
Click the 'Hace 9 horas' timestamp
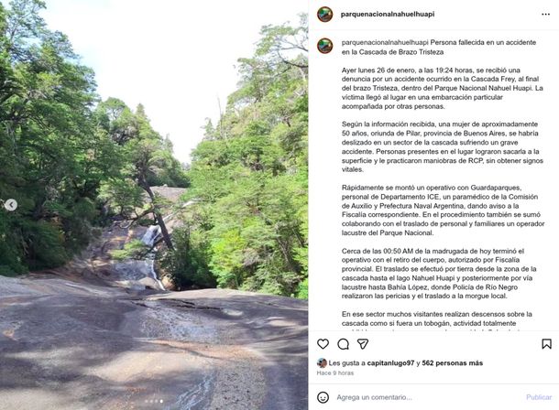click(x=335, y=373)
